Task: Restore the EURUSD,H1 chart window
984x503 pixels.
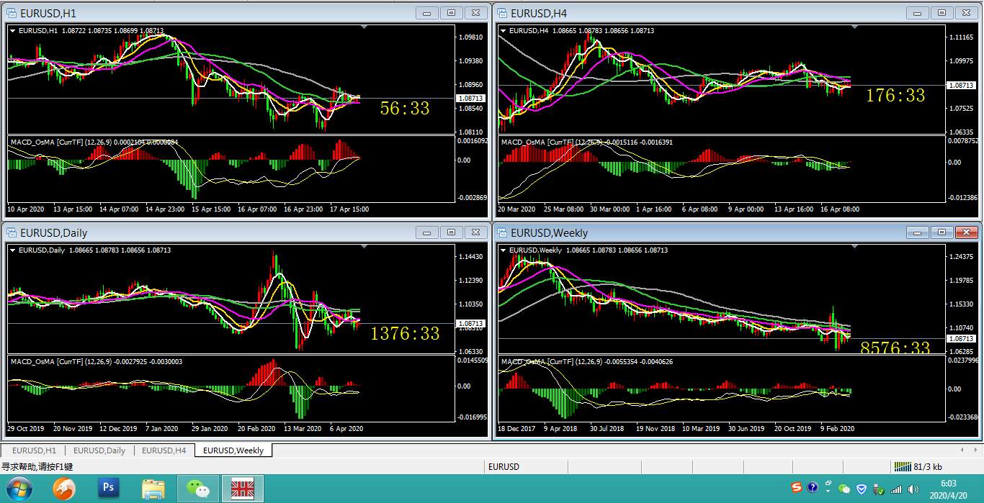Action: [x=451, y=12]
